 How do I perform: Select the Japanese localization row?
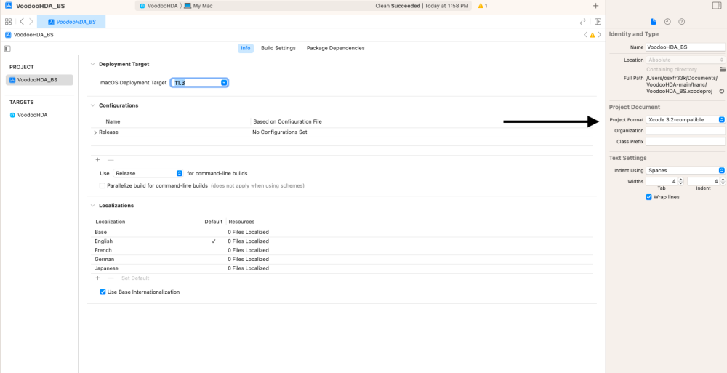click(343, 268)
